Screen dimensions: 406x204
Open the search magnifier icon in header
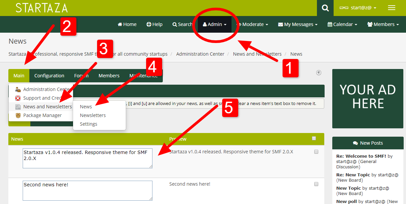(325, 8)
